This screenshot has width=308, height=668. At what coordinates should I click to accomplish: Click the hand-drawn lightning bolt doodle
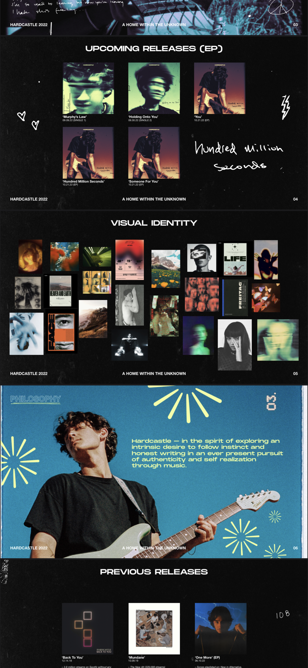point(286,107)
